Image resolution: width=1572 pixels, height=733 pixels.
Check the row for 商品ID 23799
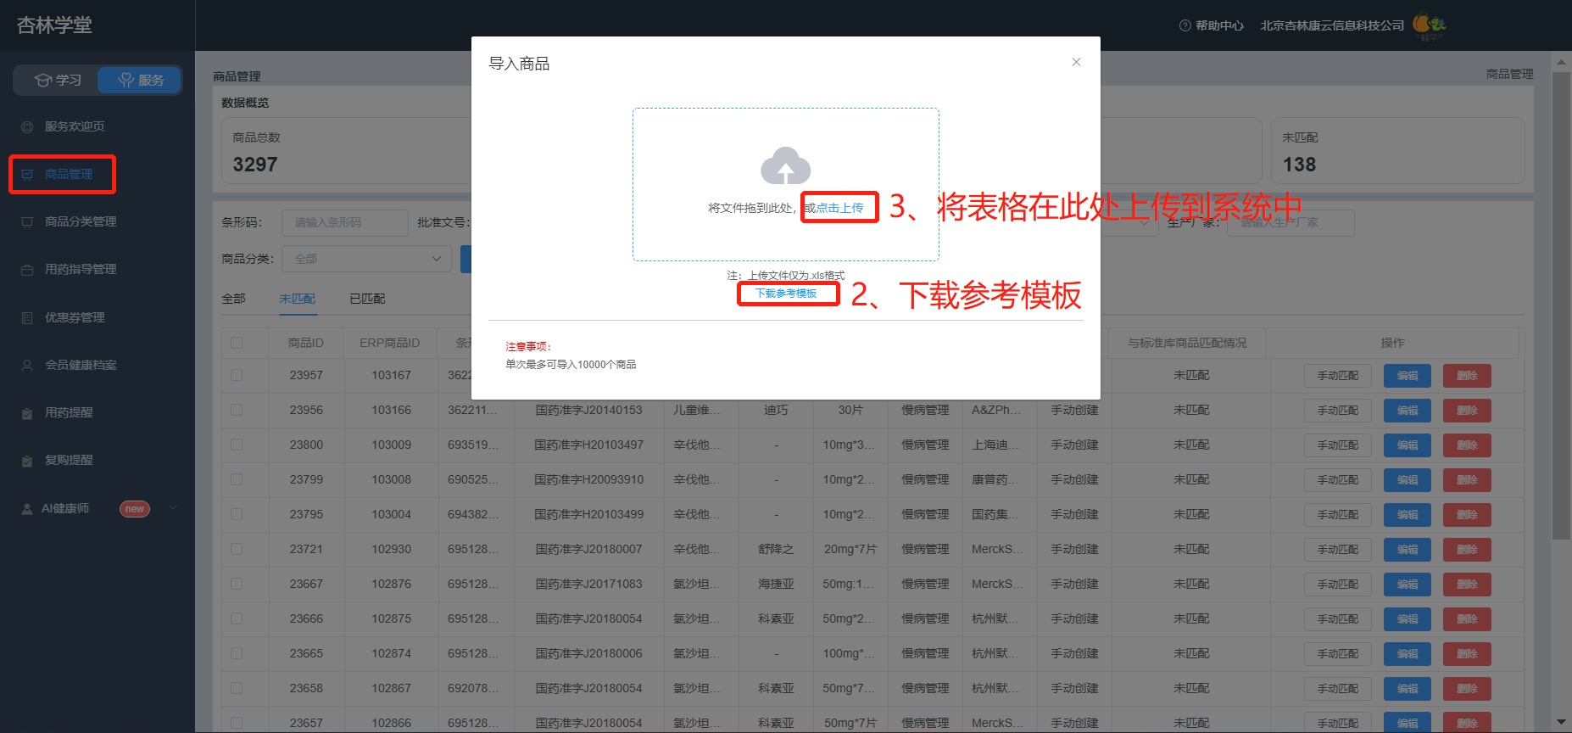point(237,479)
